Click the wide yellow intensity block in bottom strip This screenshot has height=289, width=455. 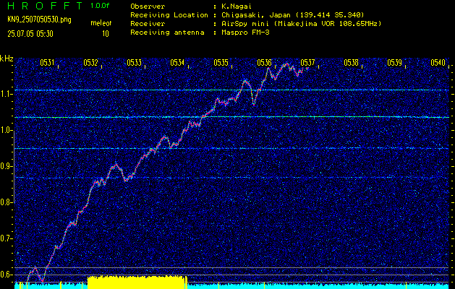(x=137, y=282)
